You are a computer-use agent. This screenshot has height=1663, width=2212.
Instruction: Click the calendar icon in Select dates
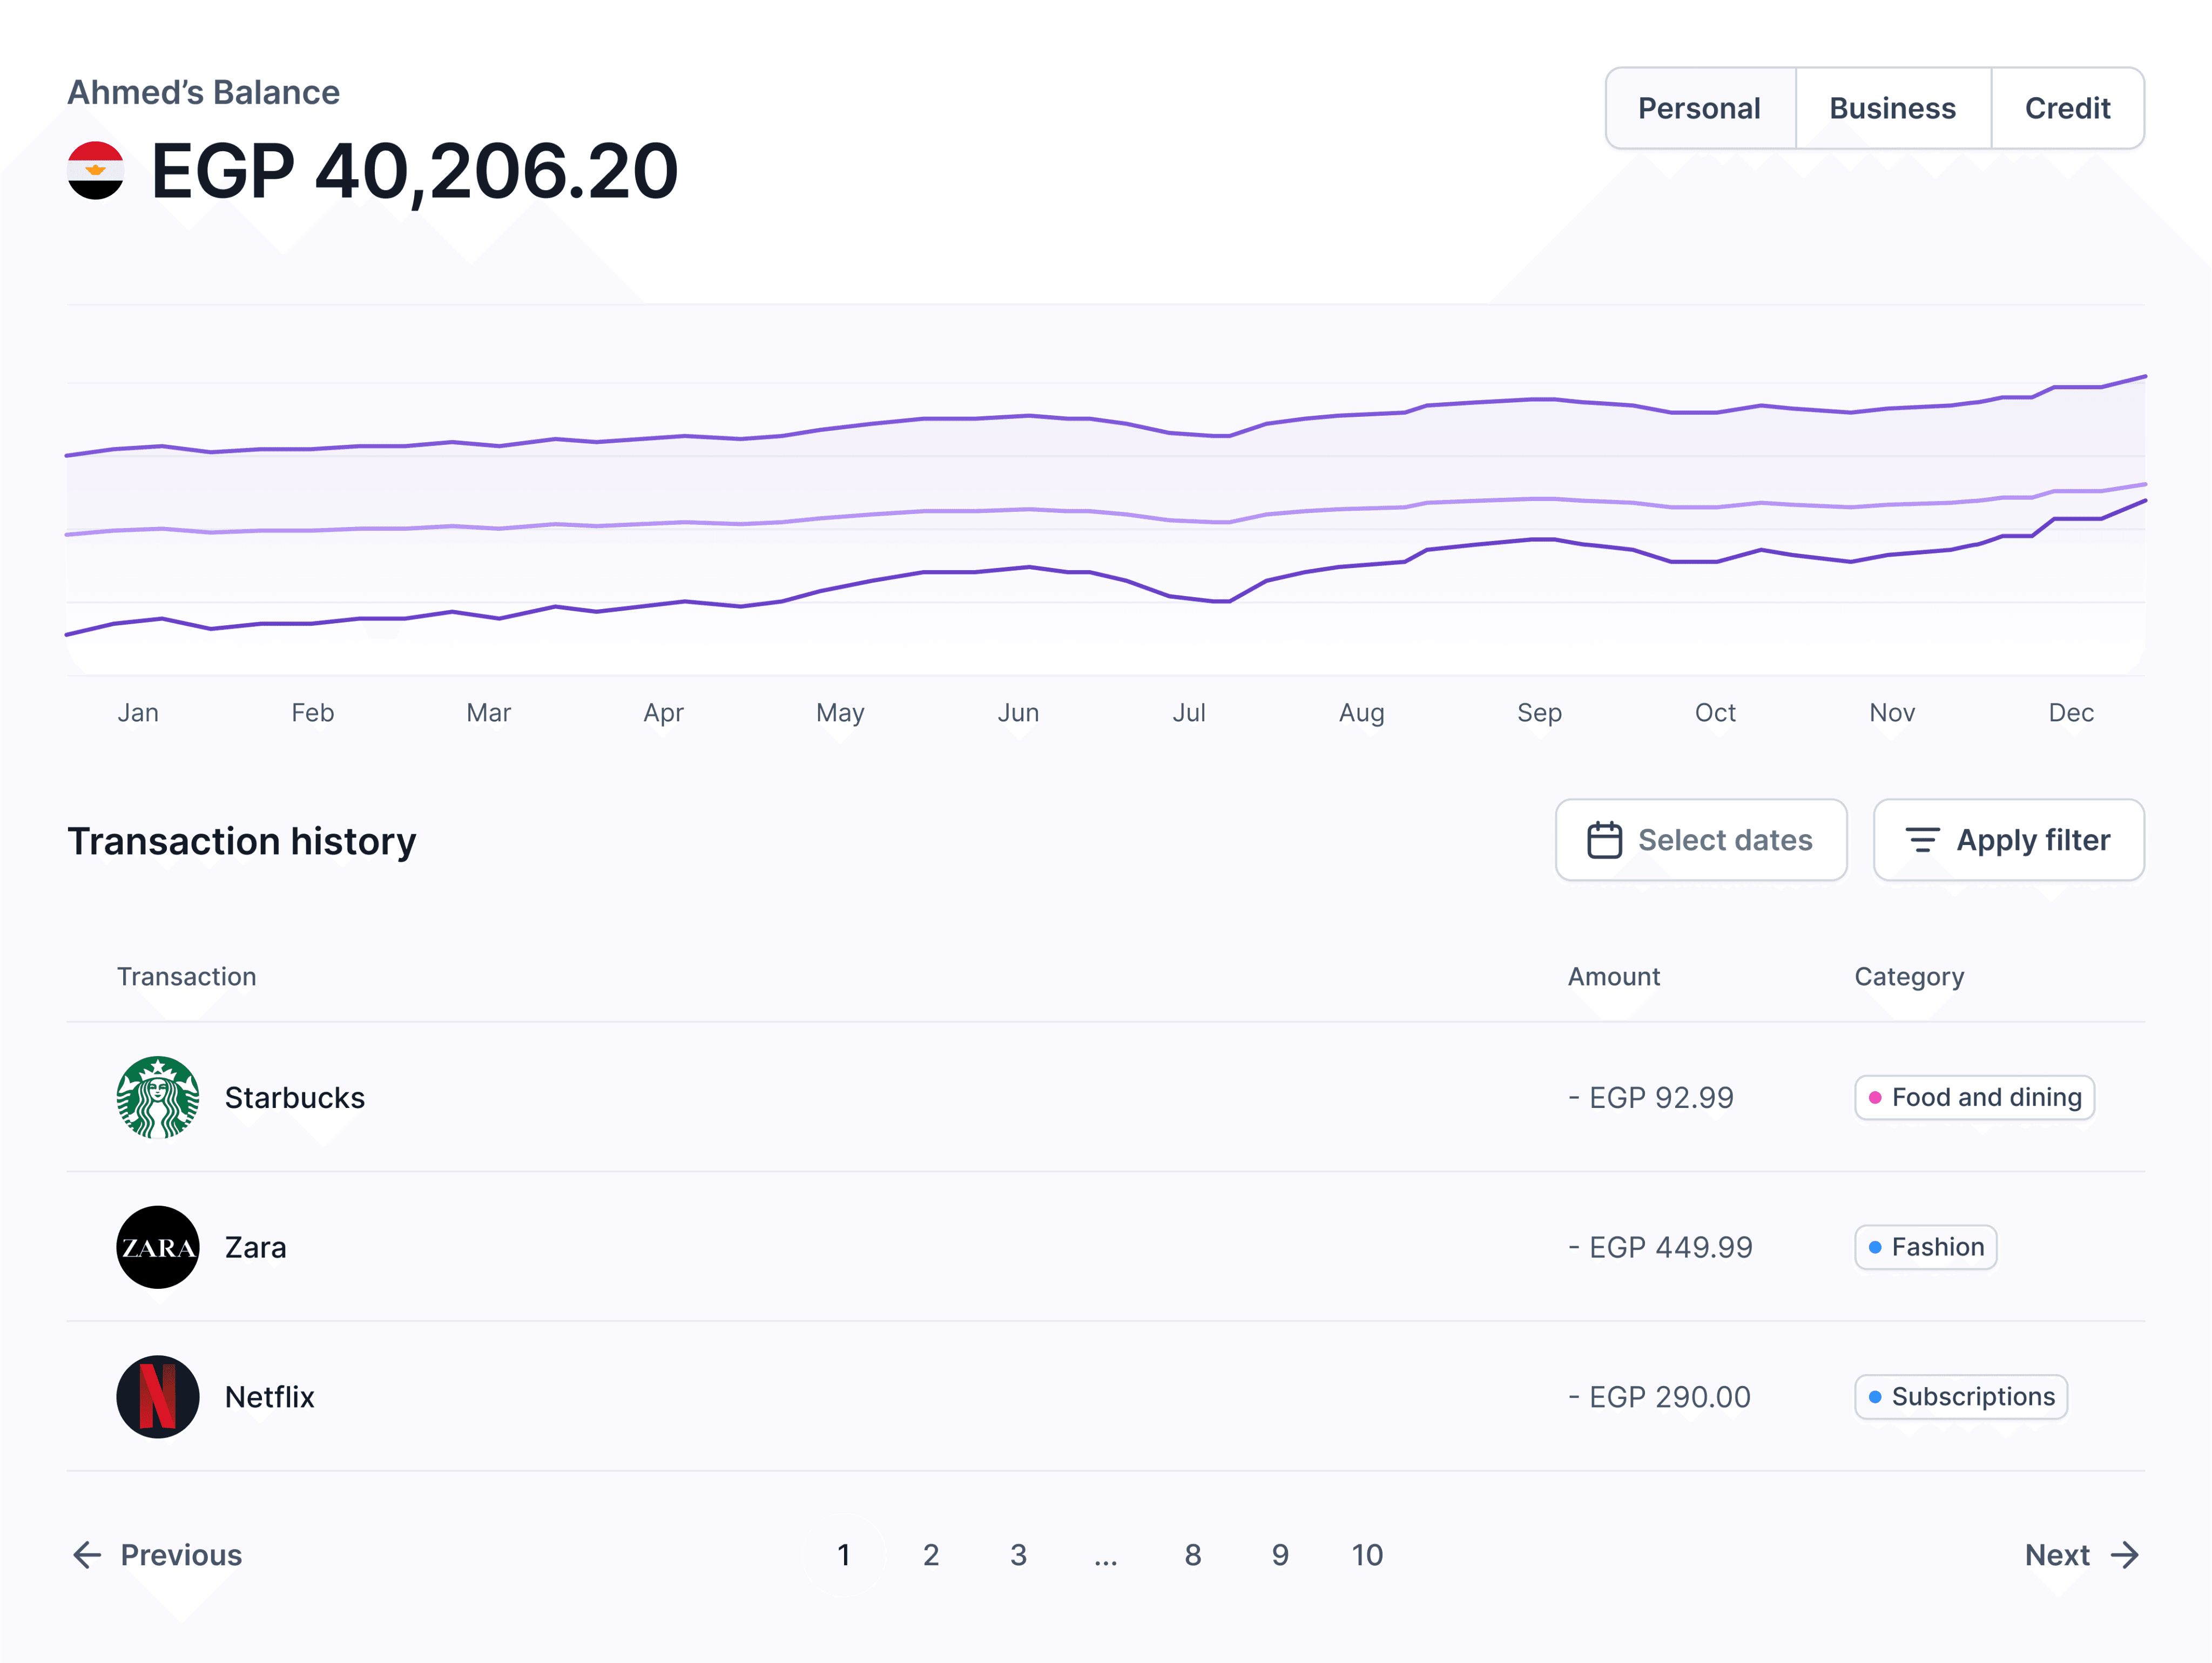click(1604, 840)
